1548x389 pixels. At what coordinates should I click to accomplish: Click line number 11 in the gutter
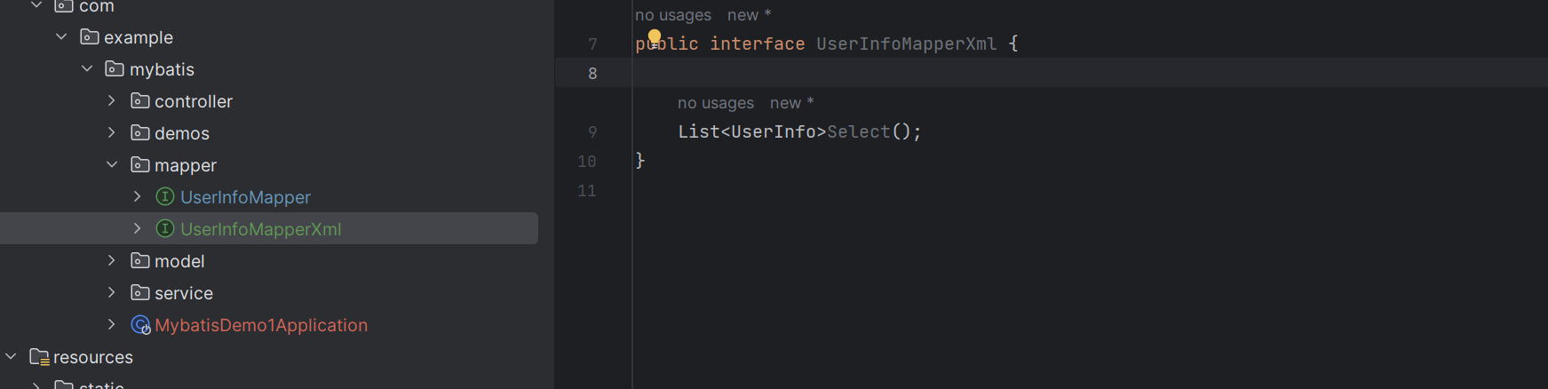(x=587, y=191)
